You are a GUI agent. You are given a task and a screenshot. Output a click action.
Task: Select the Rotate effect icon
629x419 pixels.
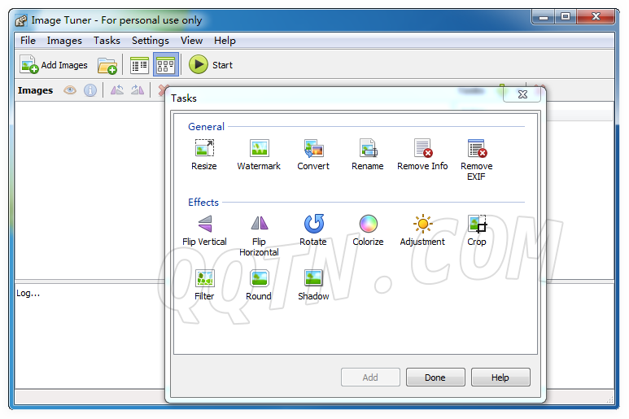pos(313,225)
